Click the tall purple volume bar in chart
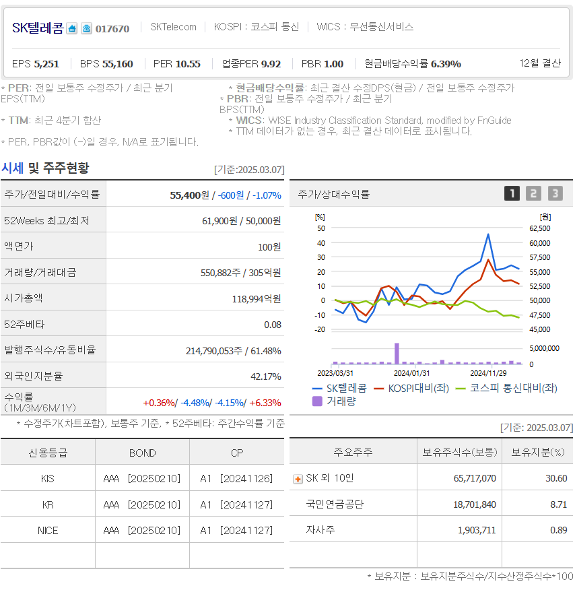575x592 pixels. (x=397, y=354)
